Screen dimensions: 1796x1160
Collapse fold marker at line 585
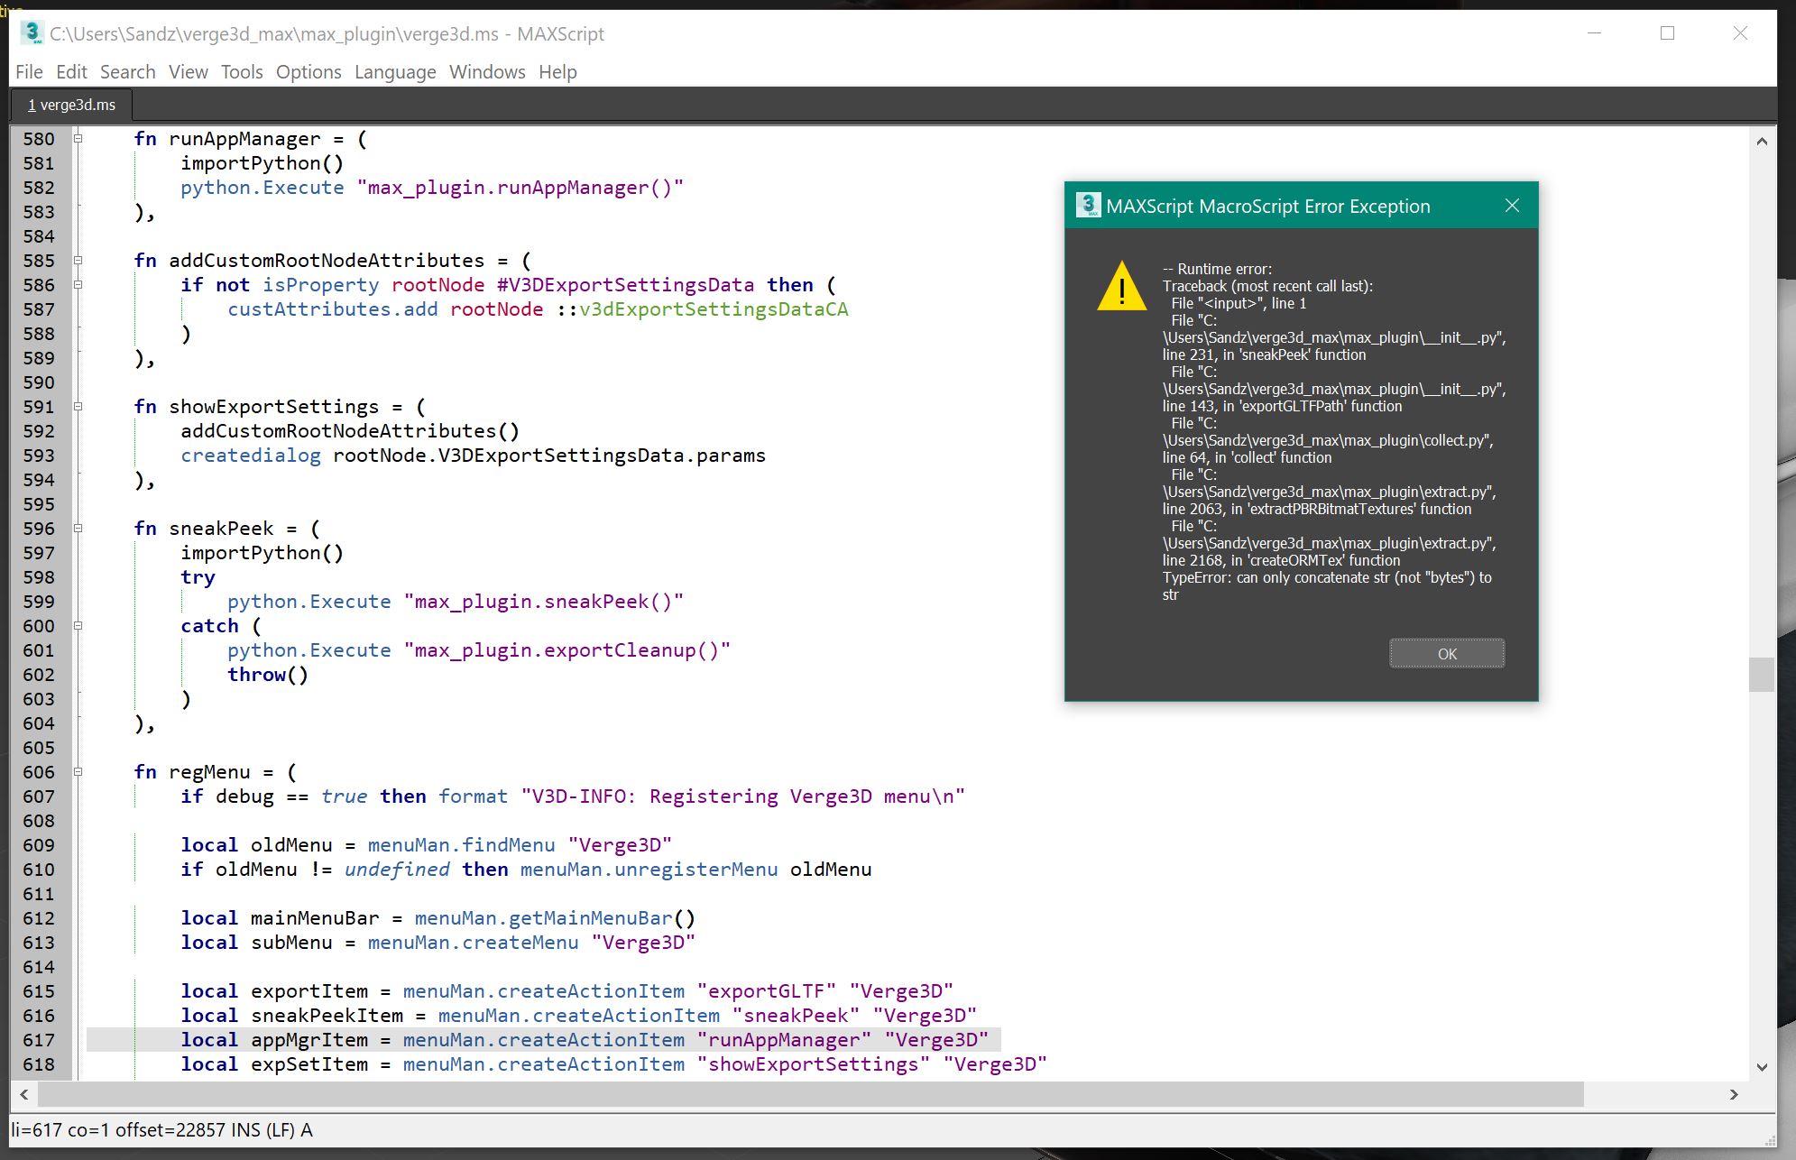[78, 260]
